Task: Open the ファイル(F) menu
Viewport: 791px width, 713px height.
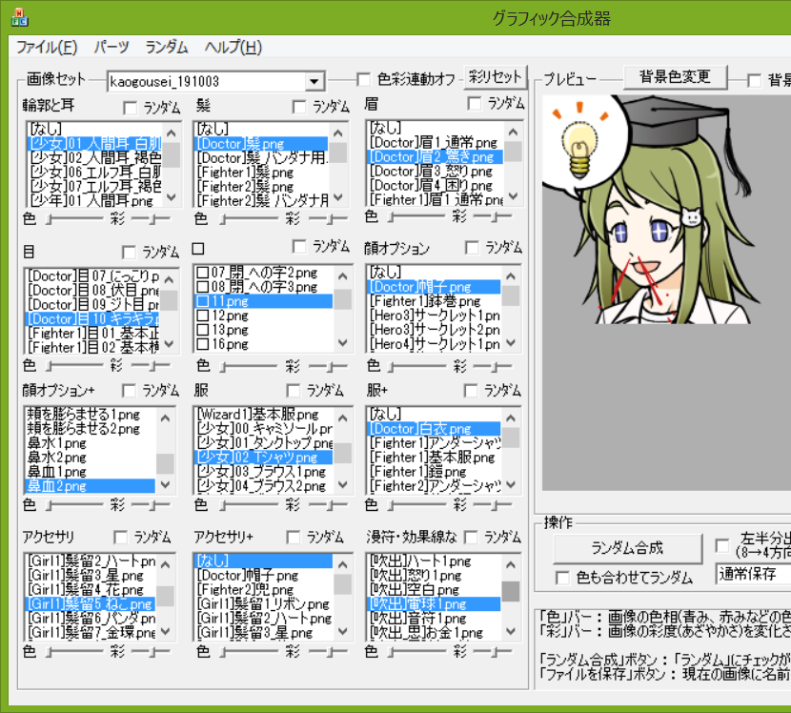Action: [x=47, y=48]
